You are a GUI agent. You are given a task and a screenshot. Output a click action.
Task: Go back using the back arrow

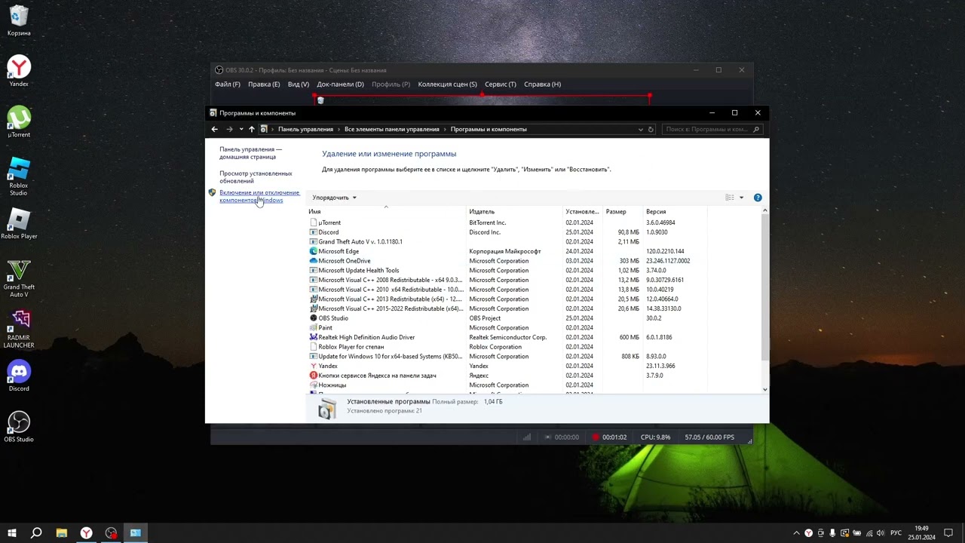tap(214, 129)
